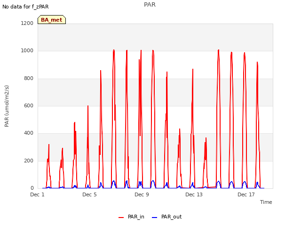Select the PAR chart title
Screen dimensions: 301x226
[150, 5]
